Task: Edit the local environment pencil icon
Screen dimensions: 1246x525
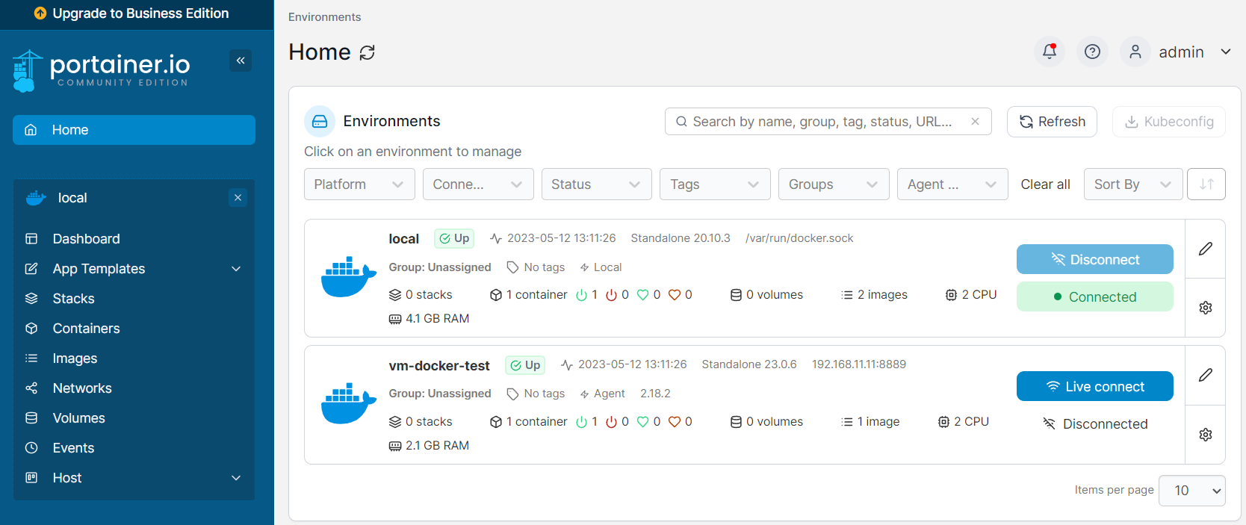Action: (1205, 249)
